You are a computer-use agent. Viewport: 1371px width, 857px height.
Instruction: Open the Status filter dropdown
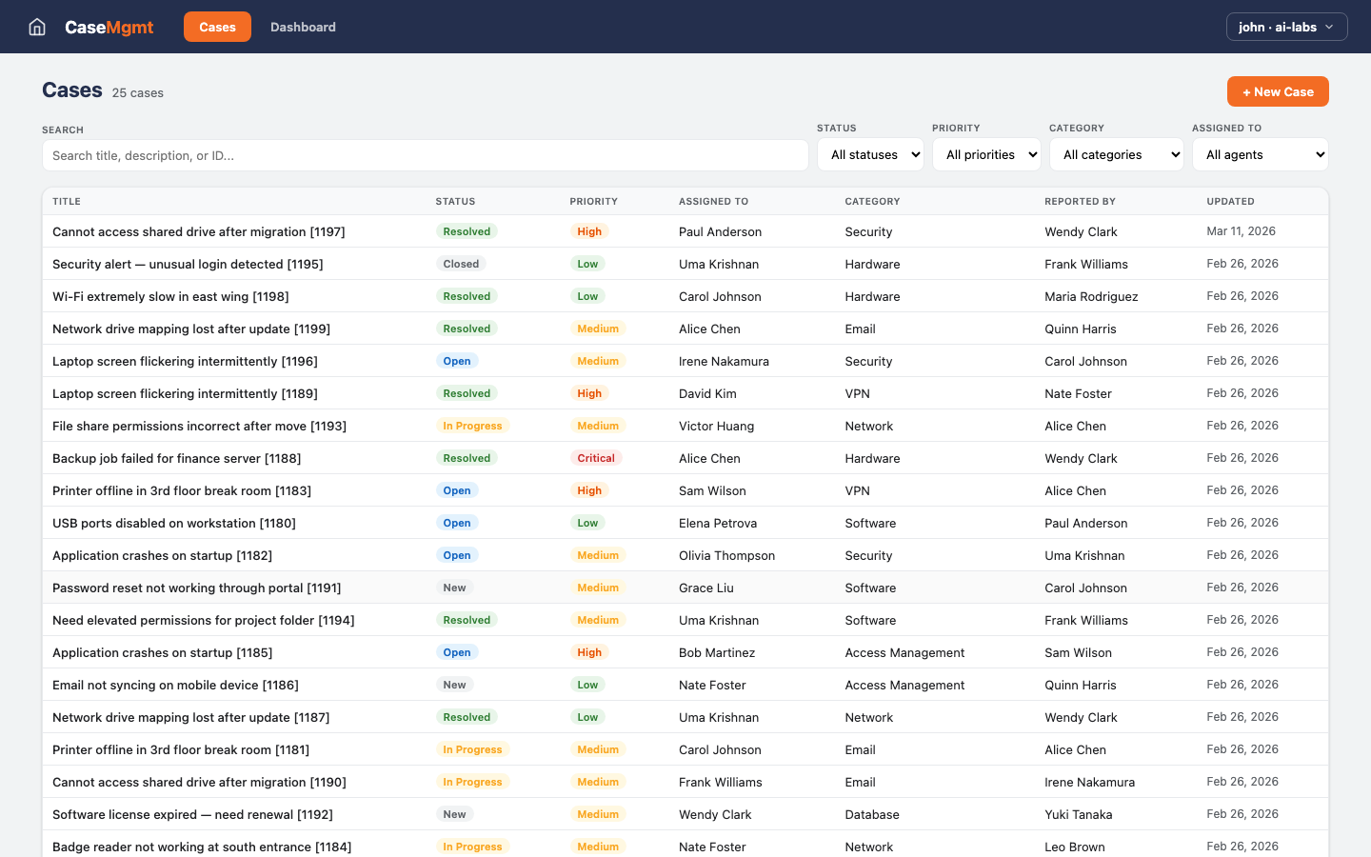pos(870,153)
